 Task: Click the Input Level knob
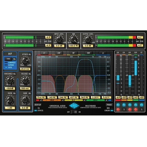59,40
